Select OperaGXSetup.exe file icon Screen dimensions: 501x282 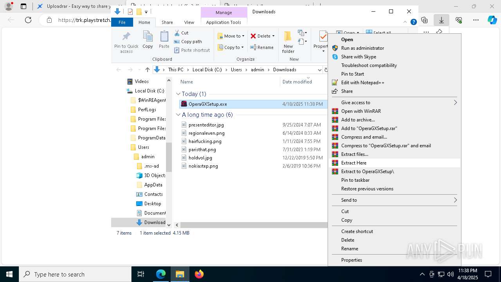click(184, 104)
